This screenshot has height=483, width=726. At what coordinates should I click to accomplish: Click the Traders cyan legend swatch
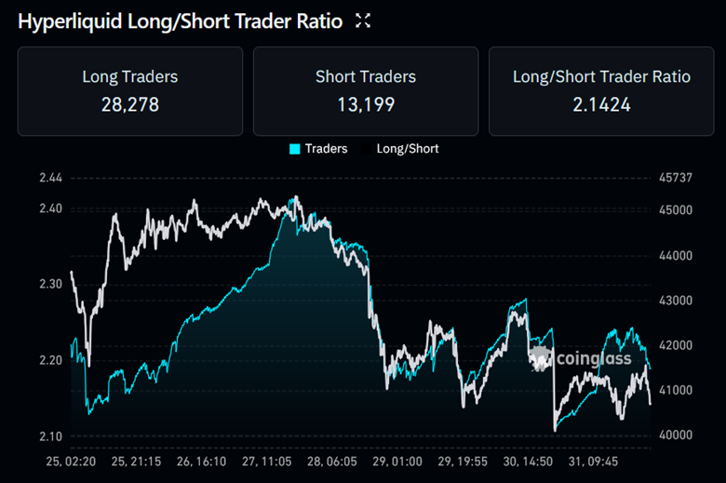coord(295,148)
